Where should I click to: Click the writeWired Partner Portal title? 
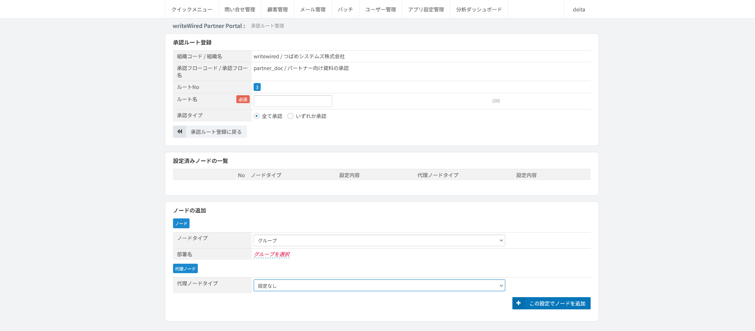tap(209, 26)
